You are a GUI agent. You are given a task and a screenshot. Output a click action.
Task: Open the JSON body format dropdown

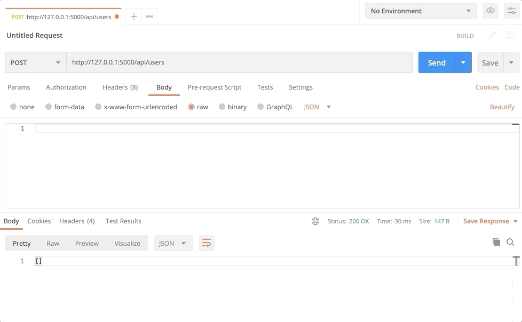pyautogui.click(x=318, y=107)
